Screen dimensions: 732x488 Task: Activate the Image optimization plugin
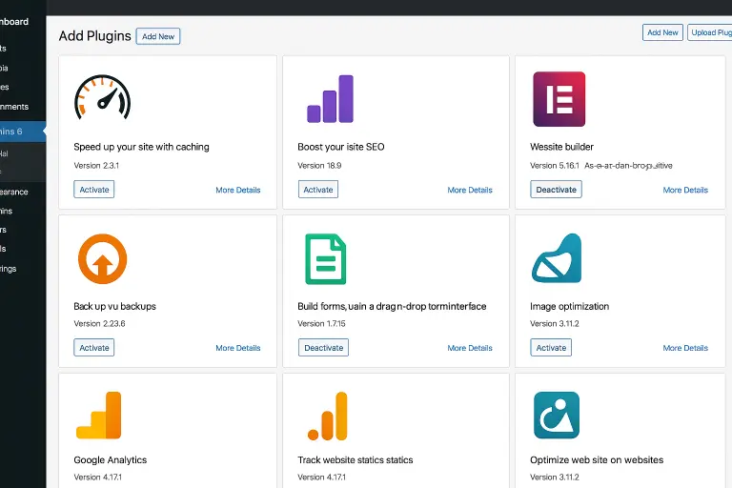(x=551, y=348)
